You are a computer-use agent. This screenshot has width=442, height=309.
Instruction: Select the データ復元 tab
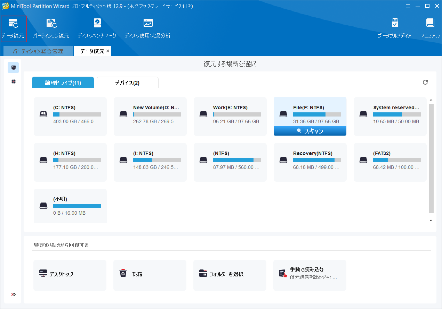(x=92, y=51)
